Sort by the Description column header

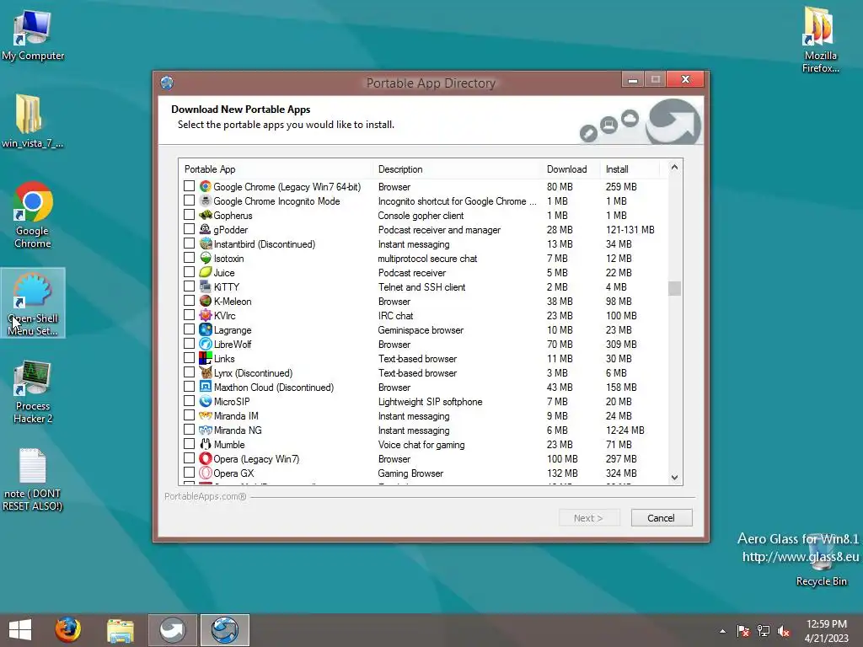[x=457, y=168]
